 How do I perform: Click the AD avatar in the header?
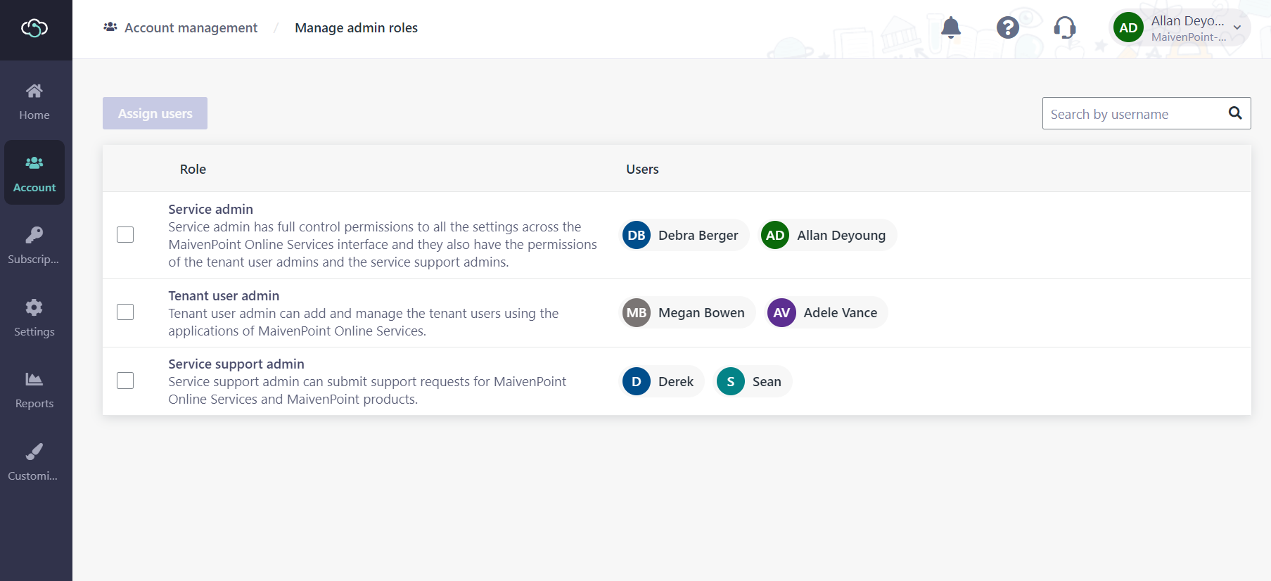[1128, 28]
